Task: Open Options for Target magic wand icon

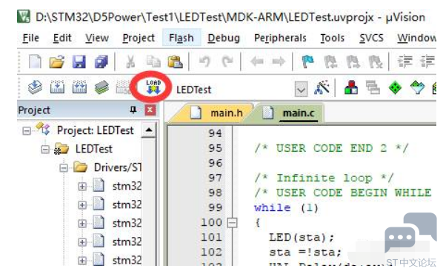Action: [x=322, y=87]
